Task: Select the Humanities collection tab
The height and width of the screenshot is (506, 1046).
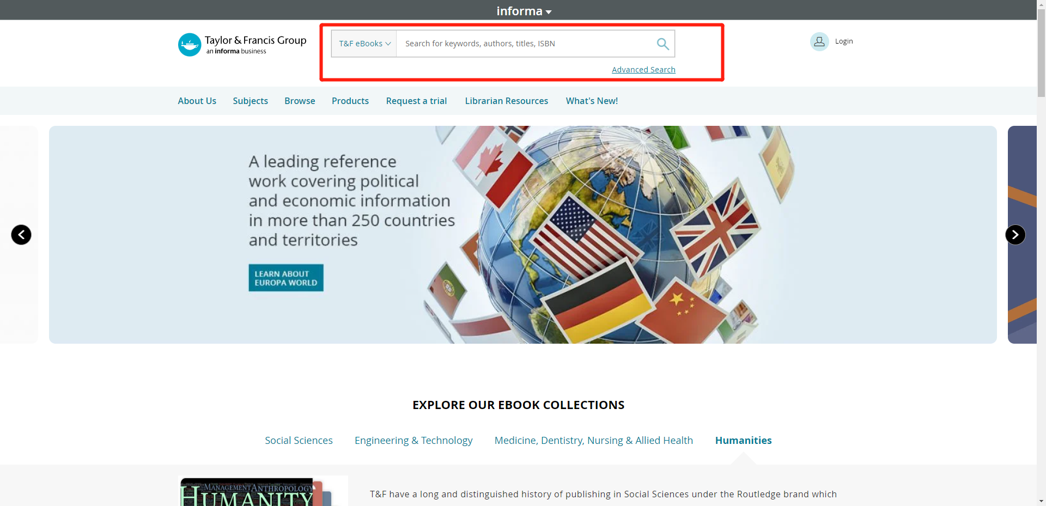Action: coord(744,440)
